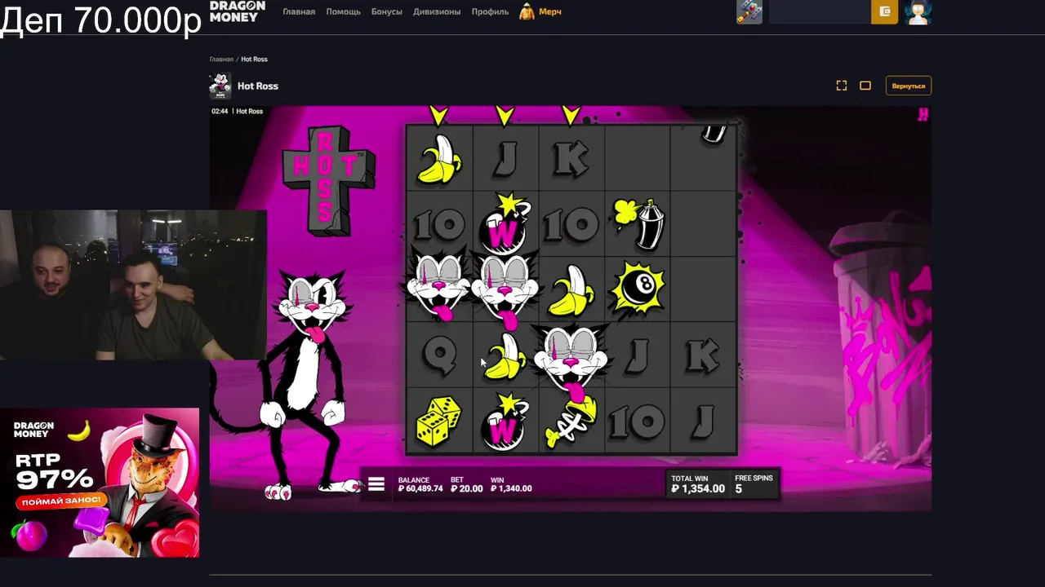Click the Hot Ross breadcrumb text
1045x587 pixels.
pyautogui.click(x=254, y=60)
